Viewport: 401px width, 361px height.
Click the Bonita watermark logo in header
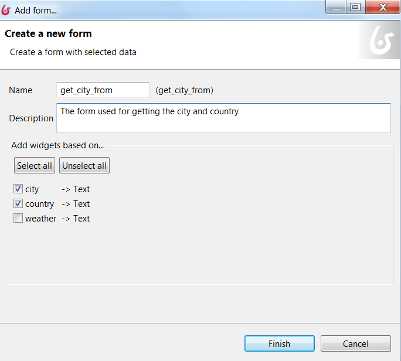[x=381, y=40]
